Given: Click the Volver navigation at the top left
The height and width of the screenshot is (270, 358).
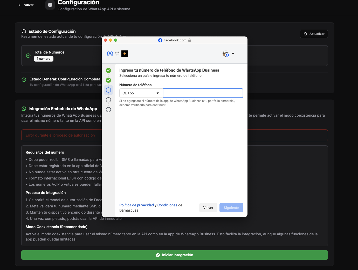Looking at the screenshot, I should click(25, 5).
